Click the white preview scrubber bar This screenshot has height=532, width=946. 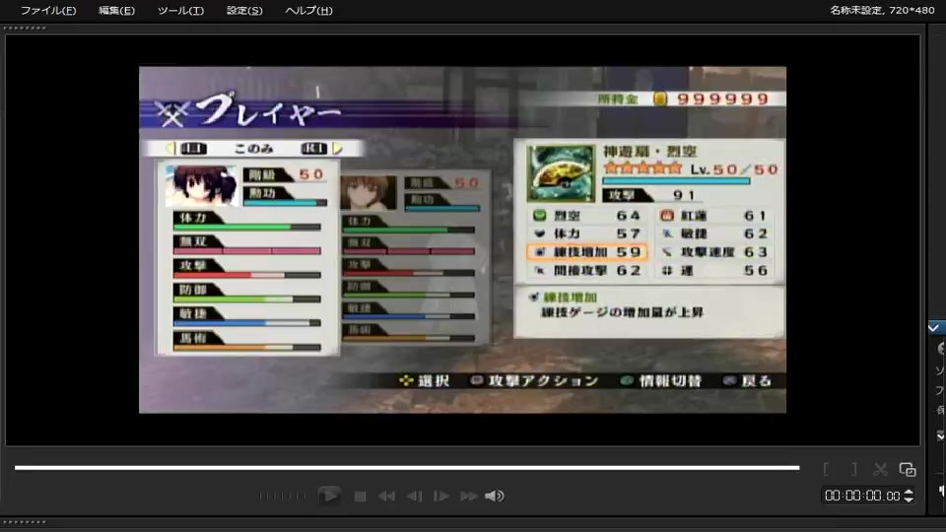(x=407, y=467)
